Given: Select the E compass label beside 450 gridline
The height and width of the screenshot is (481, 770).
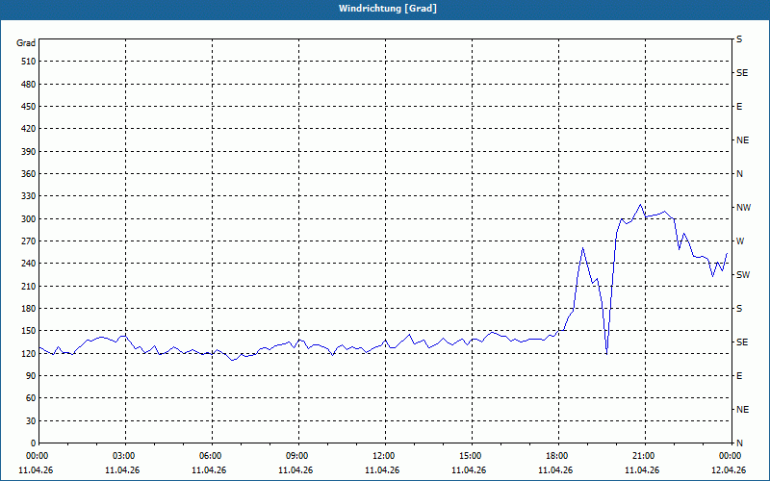Looking at the screenshot, I should point(739,107).
